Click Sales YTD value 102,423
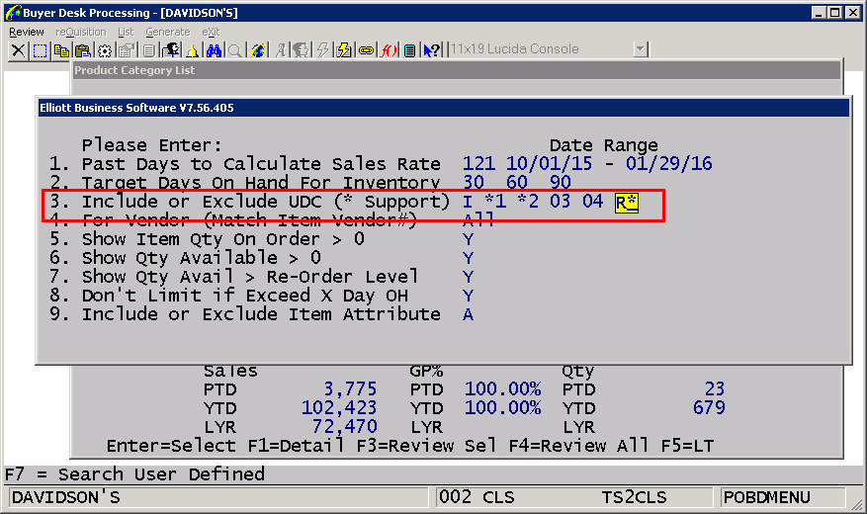Image resolution: width=867 pixels, height=514 pixels. point(339,408)
